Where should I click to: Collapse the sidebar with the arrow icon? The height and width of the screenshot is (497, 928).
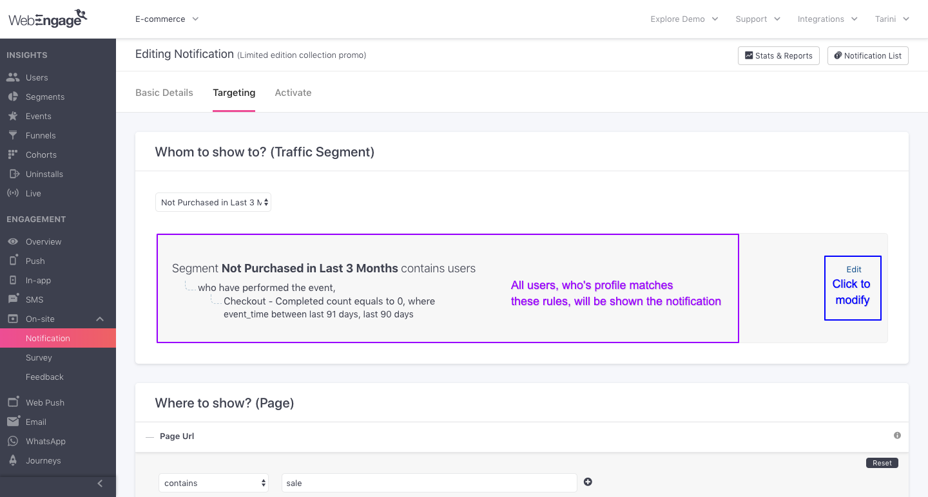(100, 483)
